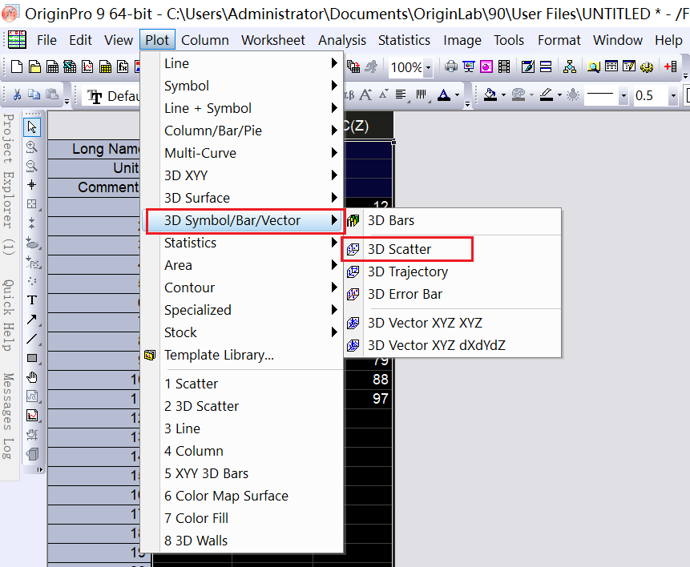The height and width of the screenshot is (567, 690).
Task: Choose 3D Vector XYZ dXdYdZ
Action: (452, 345)
